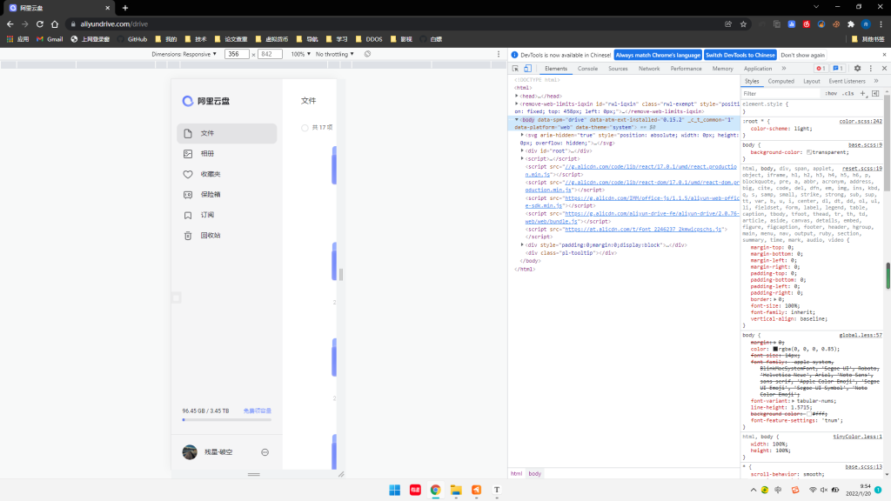Open the 100% zoom dropdown

point(300,54)
